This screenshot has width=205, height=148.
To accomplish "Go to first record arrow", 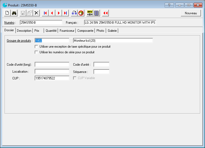I will [x=45, y=13].
